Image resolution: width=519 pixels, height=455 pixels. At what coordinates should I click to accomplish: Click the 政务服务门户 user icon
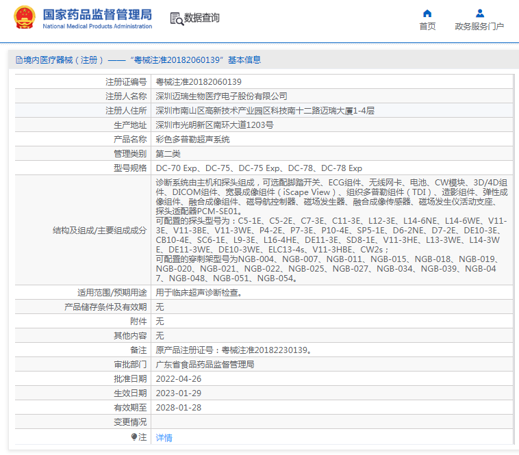[x=479, y=13]
